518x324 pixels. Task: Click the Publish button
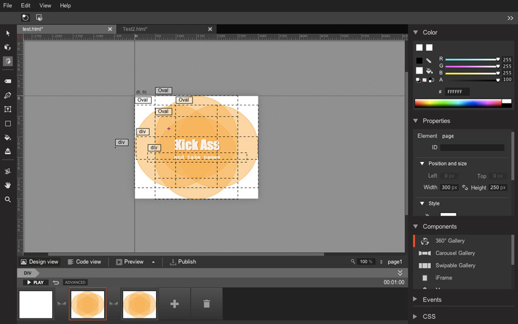coord(183,262)
